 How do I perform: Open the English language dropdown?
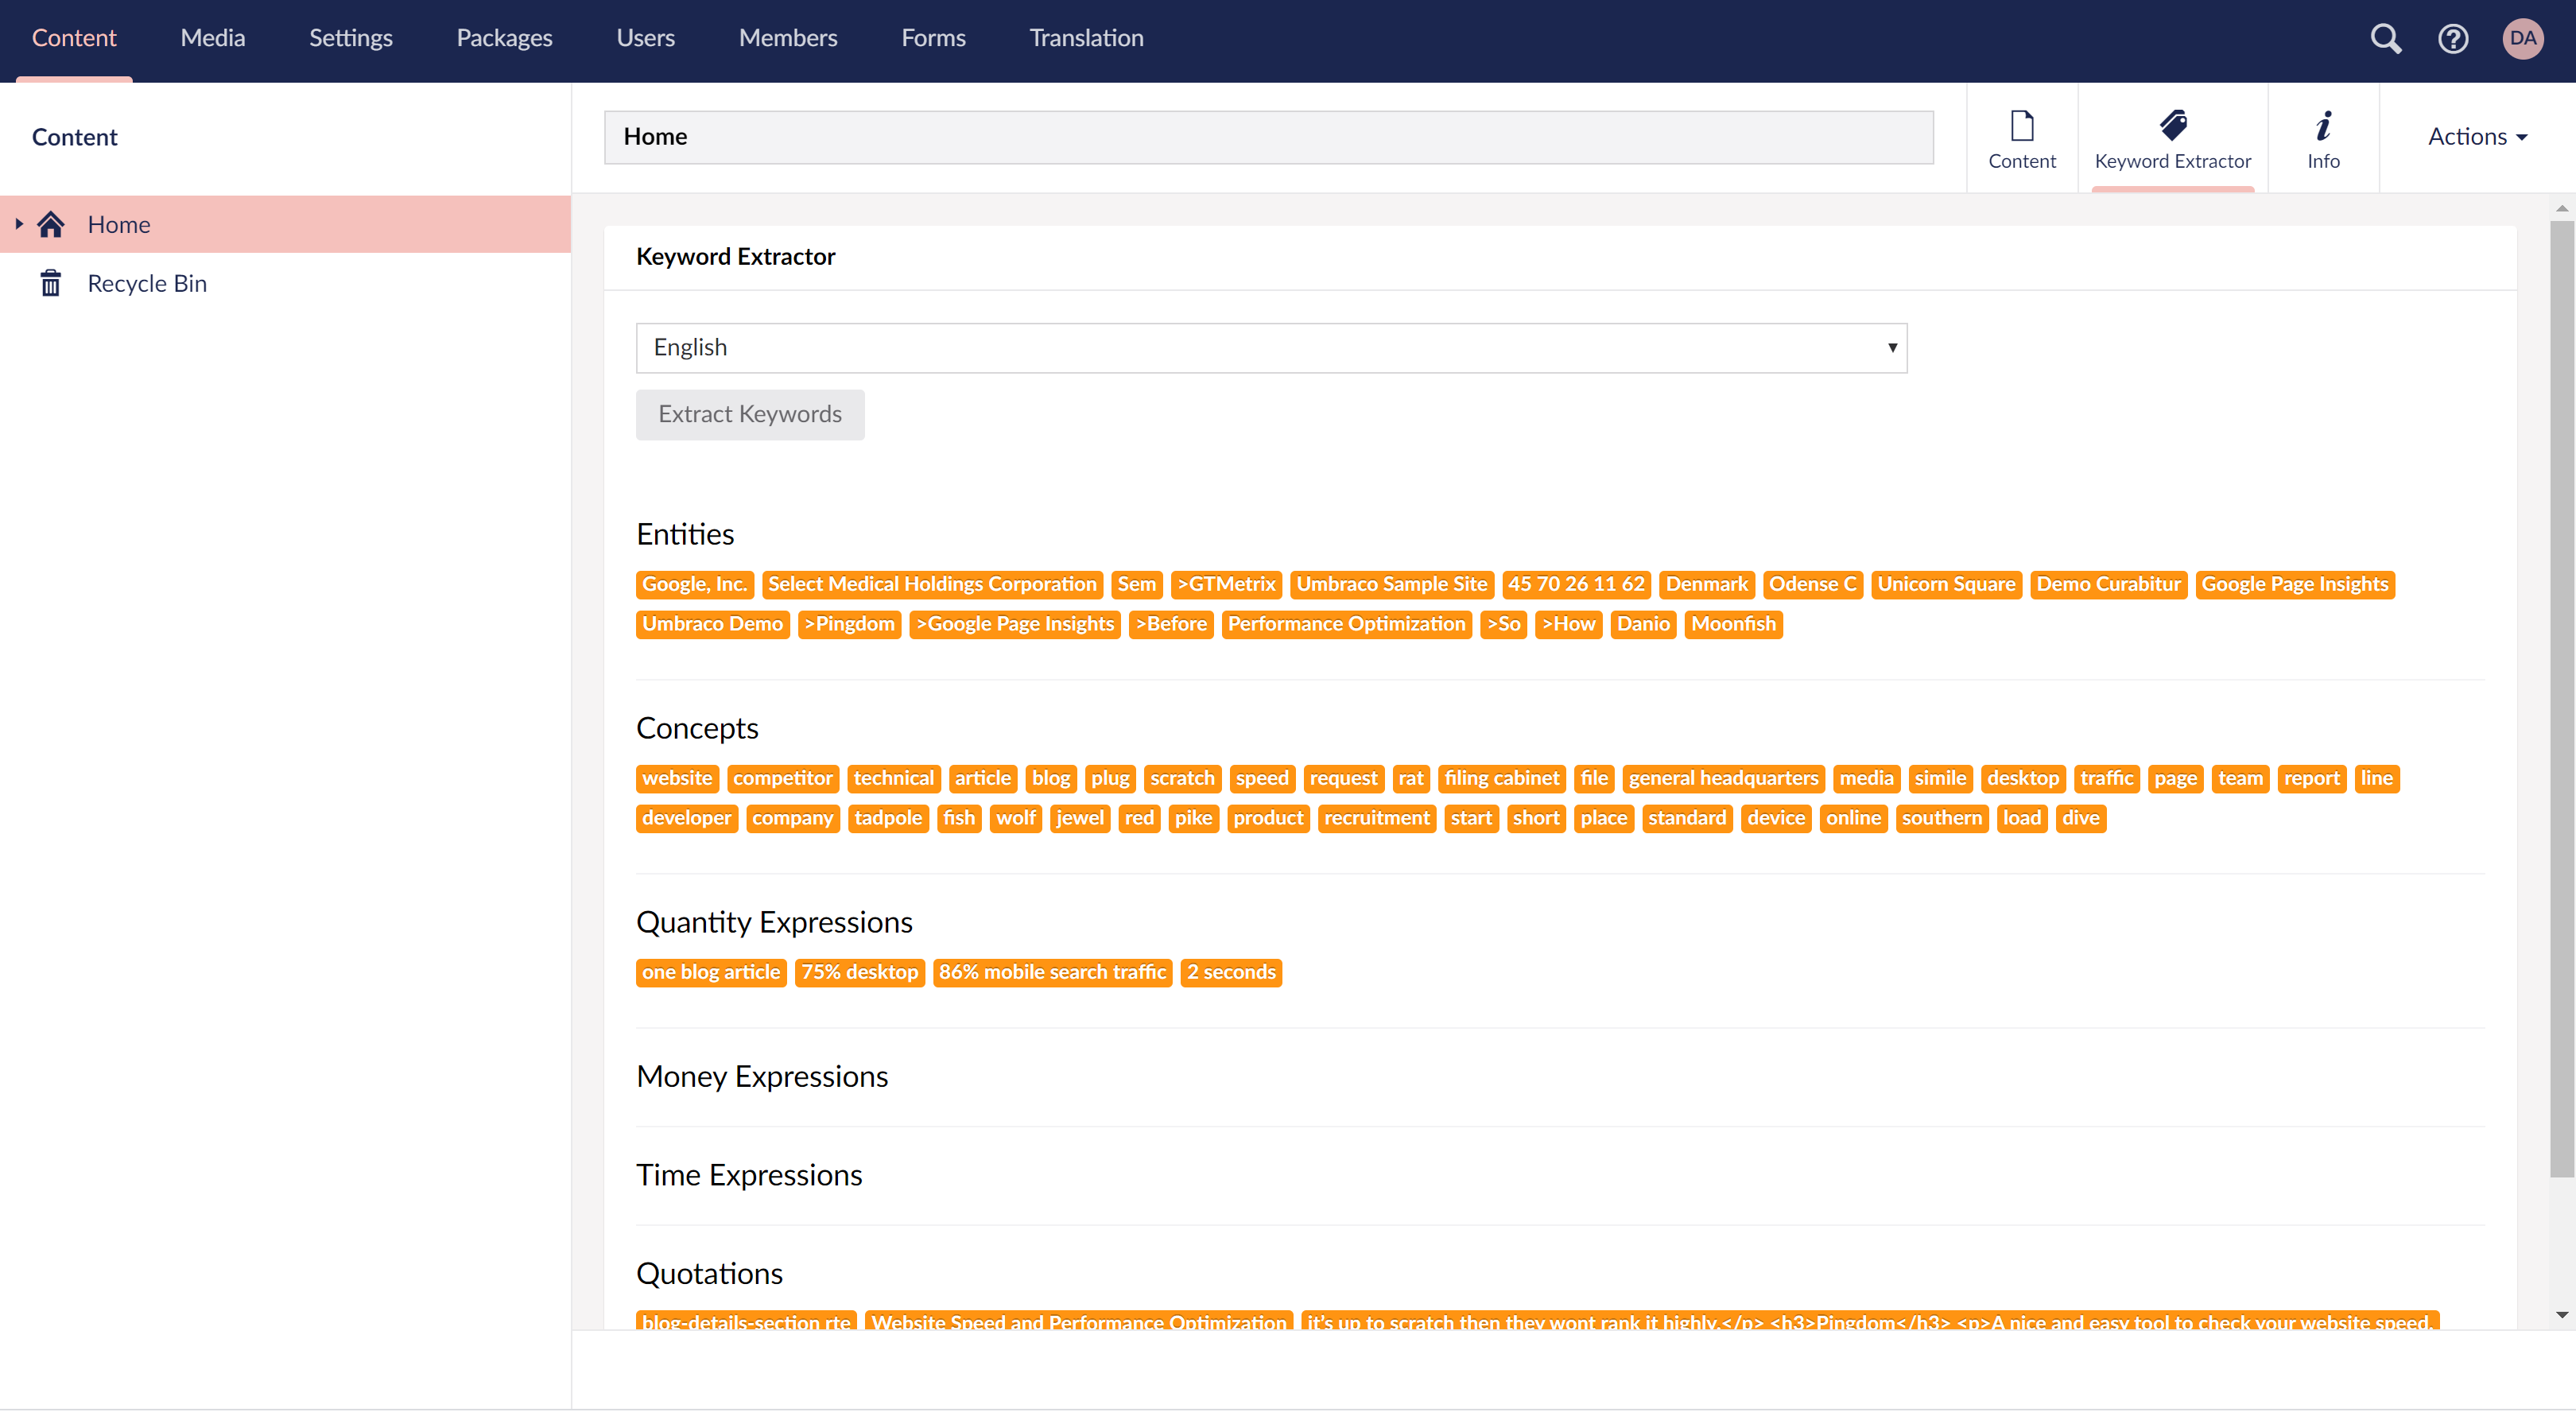[x=1270, y=347]
